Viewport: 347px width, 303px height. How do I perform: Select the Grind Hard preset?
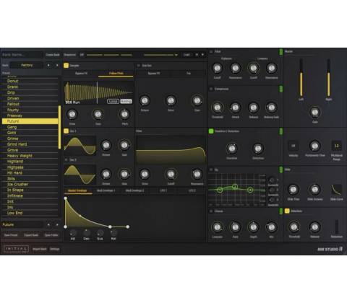(30, 144)
